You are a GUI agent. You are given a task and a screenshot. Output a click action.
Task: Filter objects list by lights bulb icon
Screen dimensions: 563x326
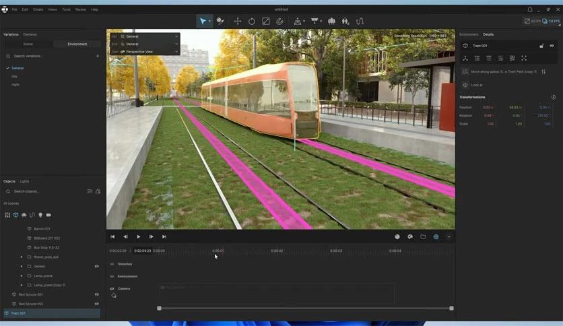(40, 215)
